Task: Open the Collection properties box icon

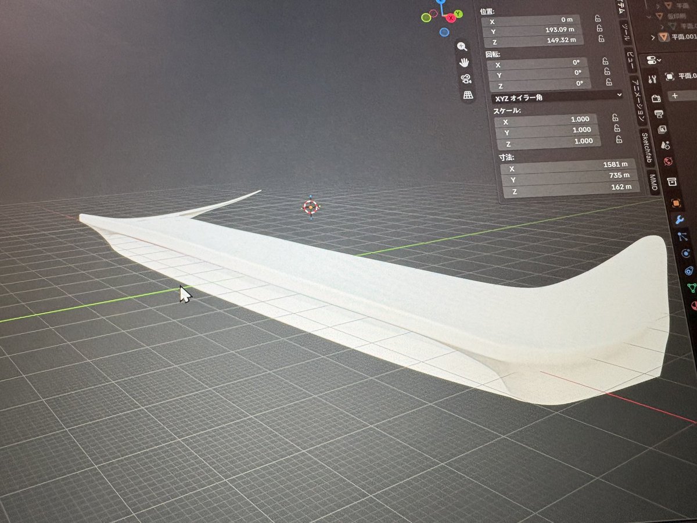Action: [672, 182]
